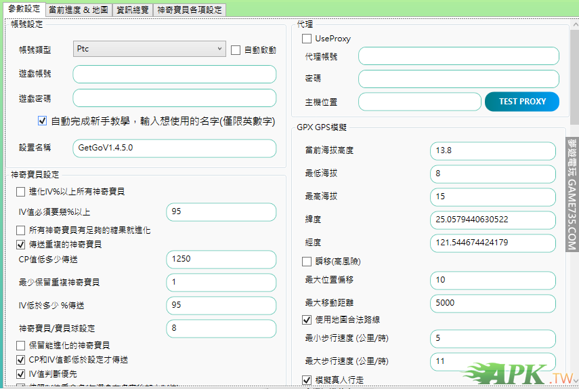
Task: Uncheck 傳送重複的神奇寶貝 checkbox
Action: point(20,243)
